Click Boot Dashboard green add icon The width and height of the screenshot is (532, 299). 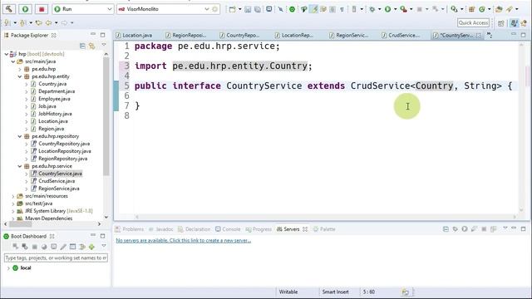click(x=91, y=247)
